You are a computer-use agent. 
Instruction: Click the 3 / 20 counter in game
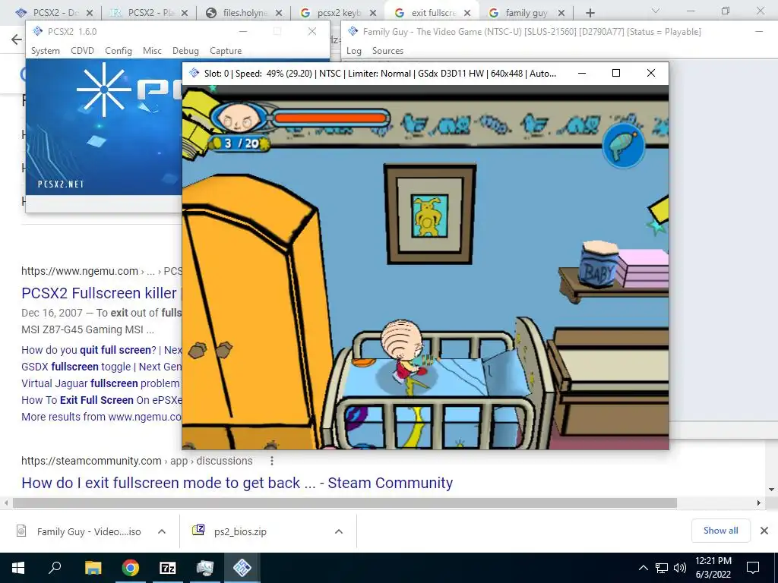pyautogui.click(x=240, y=143)
